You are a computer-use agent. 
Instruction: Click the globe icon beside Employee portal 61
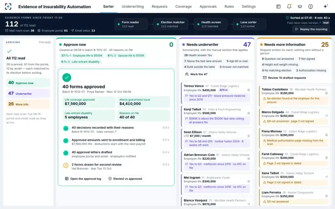tap(39, 31)
